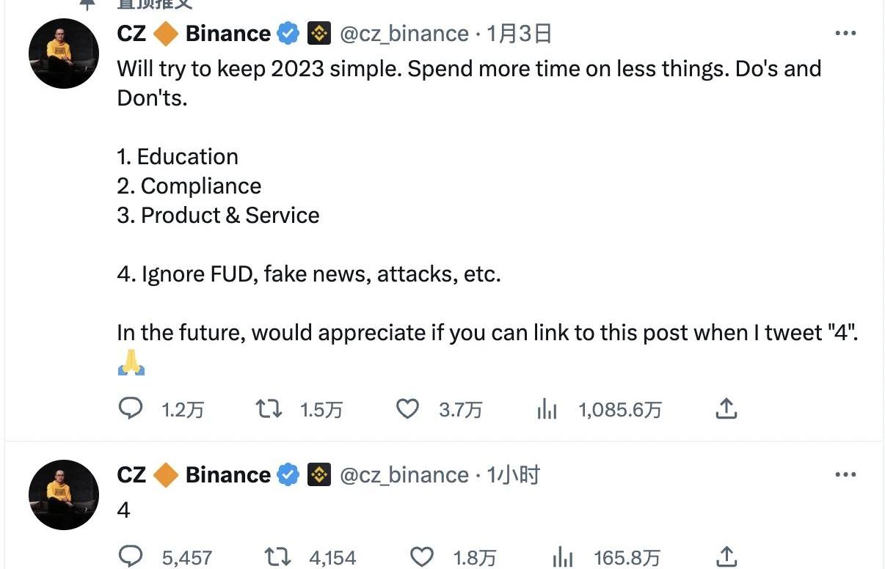The height and width of the screenshot is (569, 885).
Task: Click the 1小时 timestamp on second tweet
Action: point(514,475)
